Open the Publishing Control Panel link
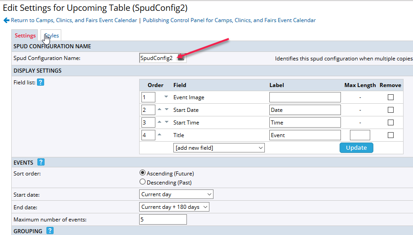Screen dimensions: 413x235 click(x=229, y=20)
